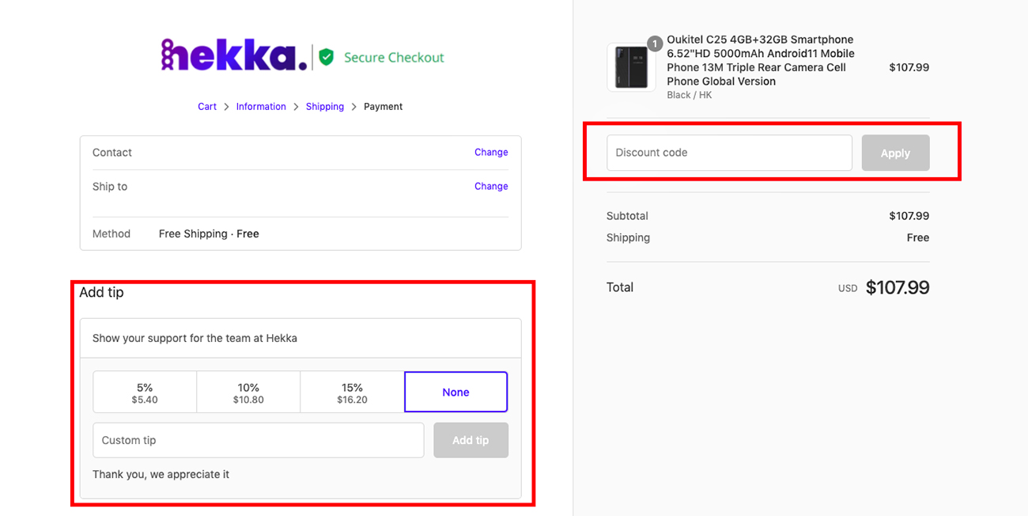Click the order Total amount $107.99
The height and width of the screenshot is (516, 1028).
click(898, 287)
